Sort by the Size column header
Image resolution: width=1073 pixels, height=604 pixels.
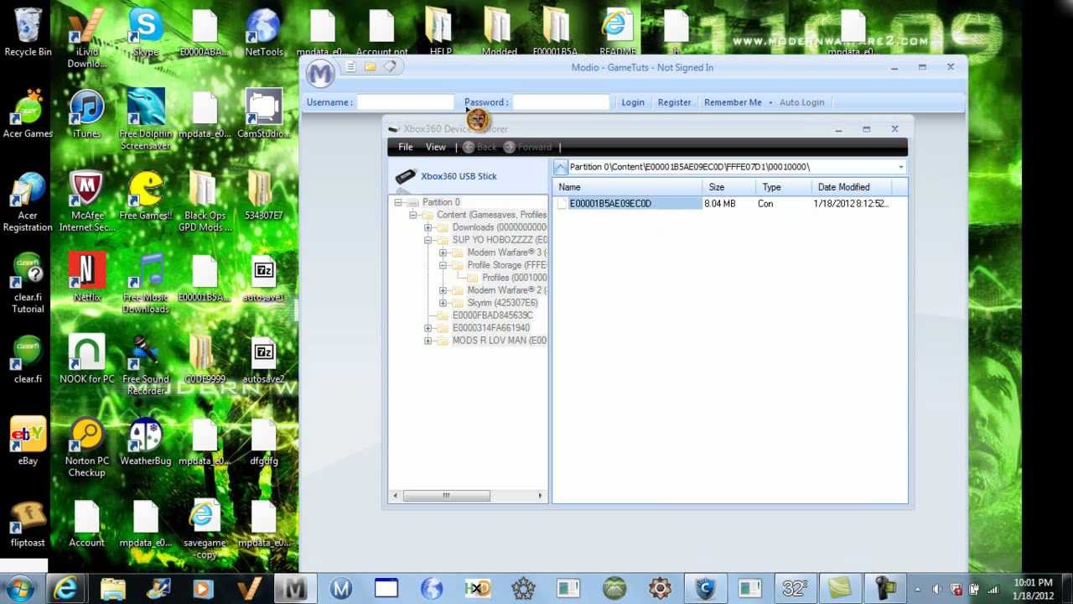(x=729, y=187)
